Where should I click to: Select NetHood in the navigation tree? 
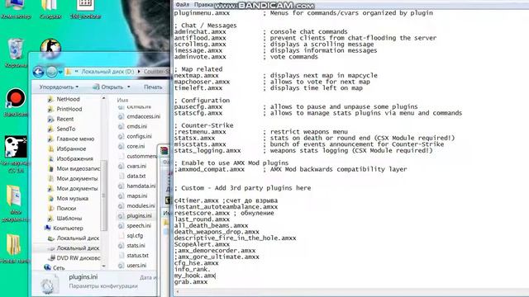click(x=68, y=99)
